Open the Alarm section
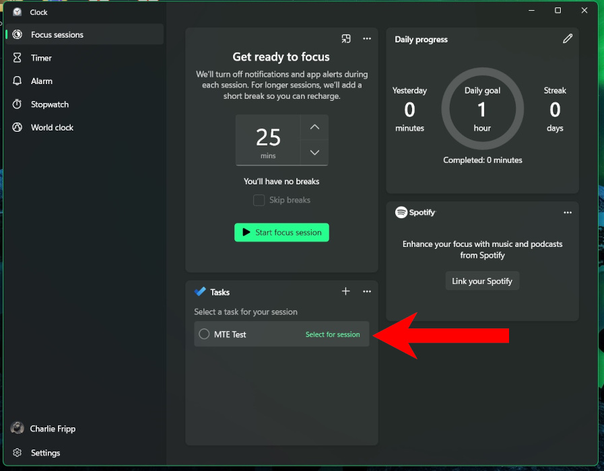The width and height of the screenshot is (604, 471). pos(42,81)
